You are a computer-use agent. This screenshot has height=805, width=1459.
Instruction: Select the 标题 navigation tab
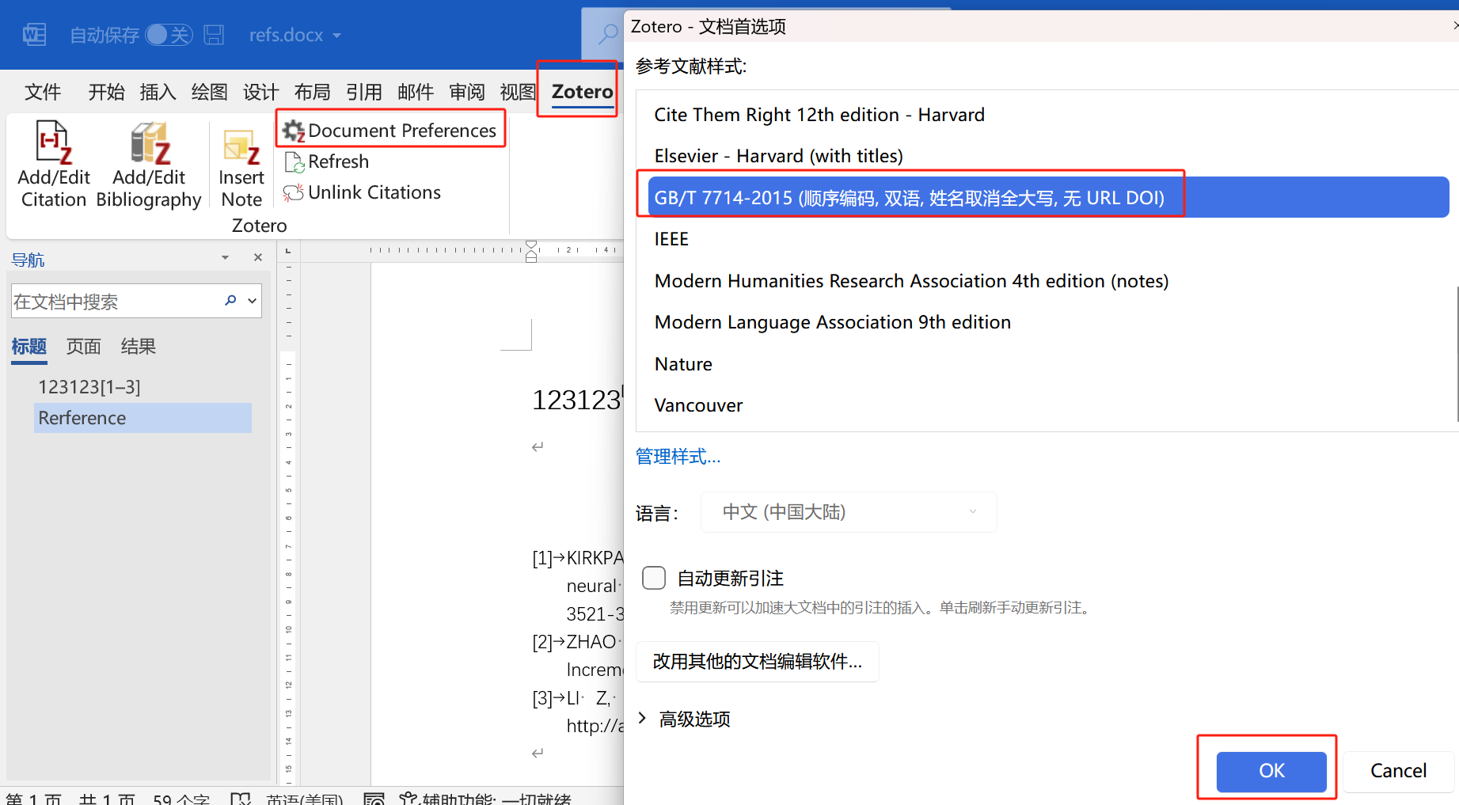tap(29, 347)
